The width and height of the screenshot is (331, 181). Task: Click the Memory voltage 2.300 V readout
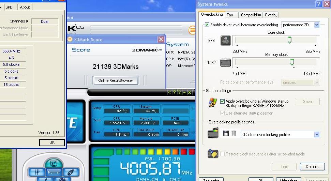(147, 123)
